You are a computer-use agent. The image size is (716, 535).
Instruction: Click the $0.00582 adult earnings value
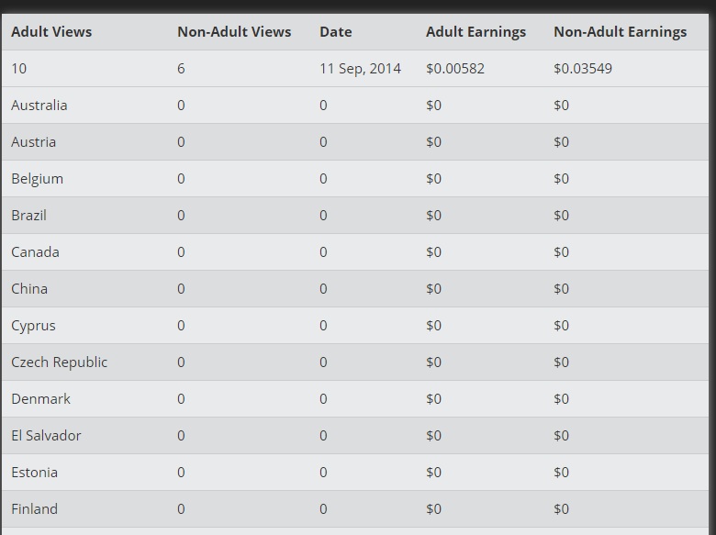click(x=455, y=69)
